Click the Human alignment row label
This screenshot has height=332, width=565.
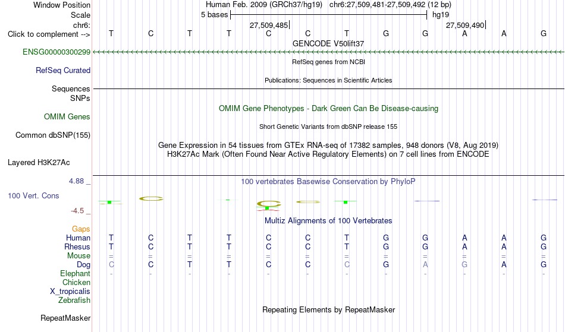pos(78,238)
